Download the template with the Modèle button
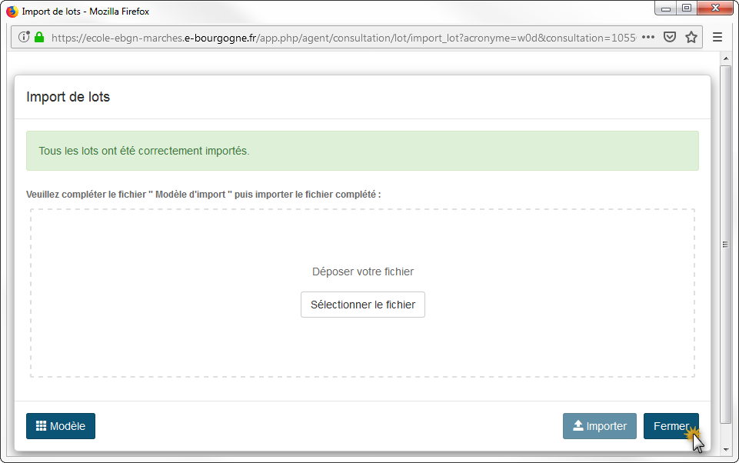 pyautogui.click(x=61, y=426)
